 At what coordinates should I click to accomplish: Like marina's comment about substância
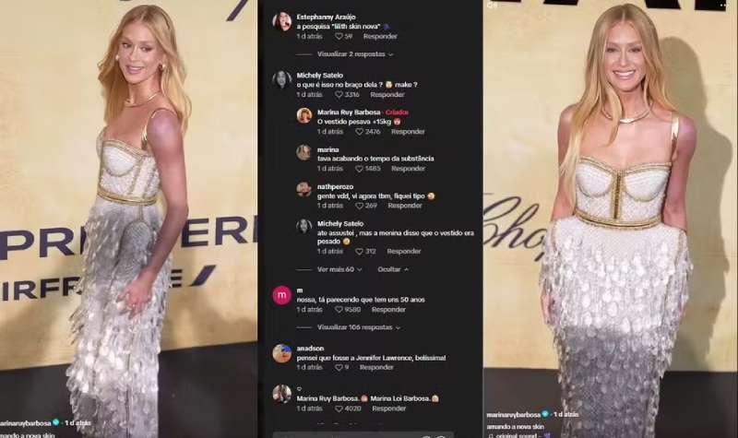[x=359, y=169]
